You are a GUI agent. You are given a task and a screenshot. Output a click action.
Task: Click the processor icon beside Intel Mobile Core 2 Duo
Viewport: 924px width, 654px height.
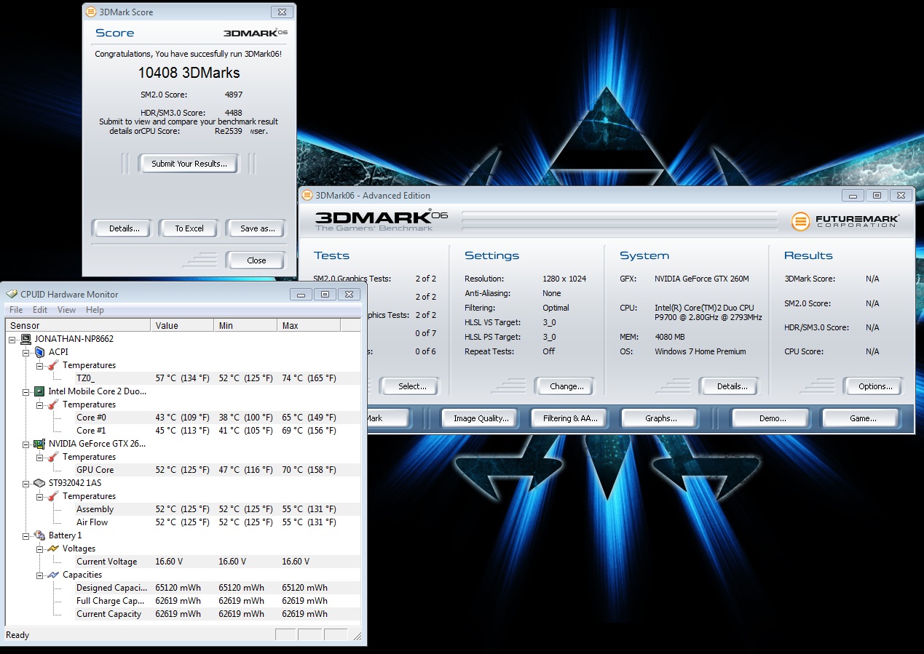(39, 391)
